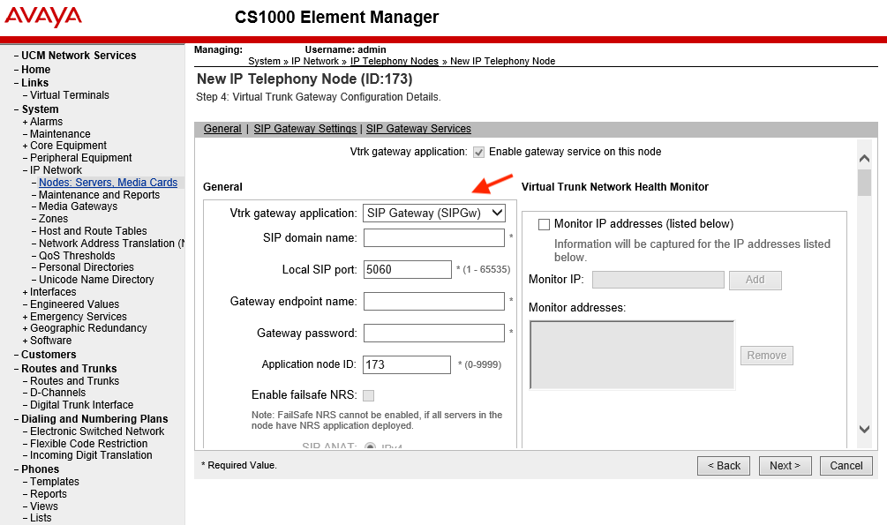Open QoS Thresholds page

click(x=77, y=256)
